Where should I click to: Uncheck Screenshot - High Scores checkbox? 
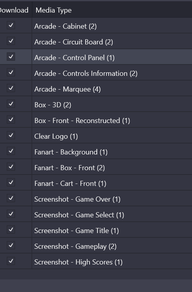coord(11,261)
